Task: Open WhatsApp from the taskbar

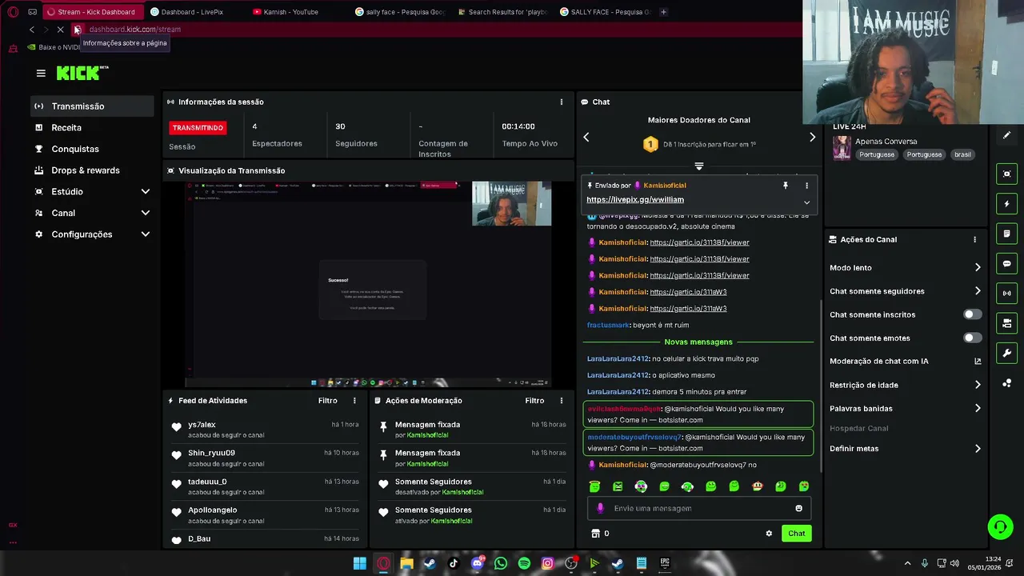Action: (501, 563)
